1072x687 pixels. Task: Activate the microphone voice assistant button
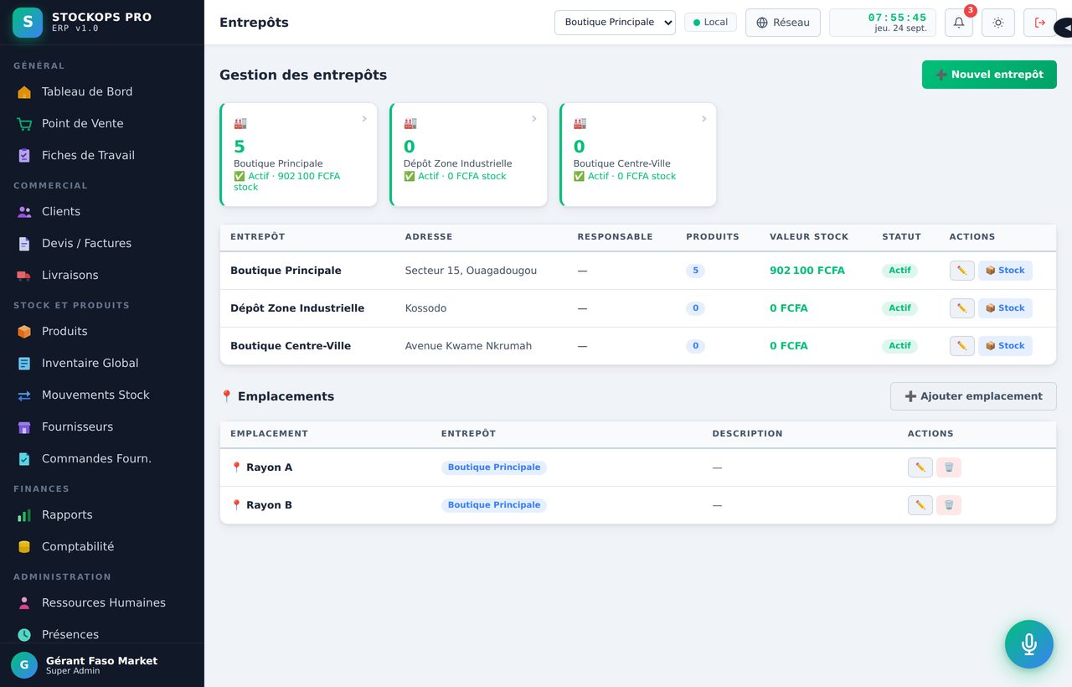(x=1029, y=644)
